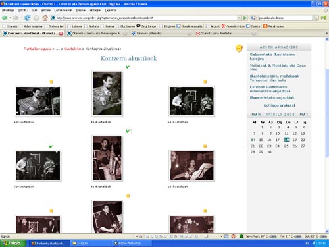Go to previous month MAR in the calendar
The image size is (329, 247).
tap(256, 115)
